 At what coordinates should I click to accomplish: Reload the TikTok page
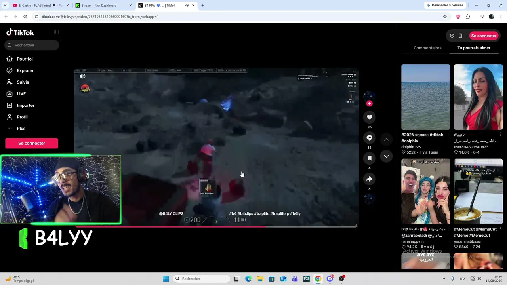click(x=25, y=17)
